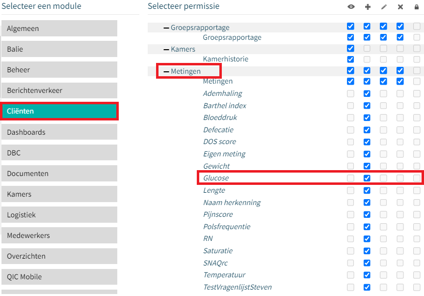Image resolution: width=424 pixels, height=296 pixels.
Task: Collapse the Kamers permission group
Action: 166,49
